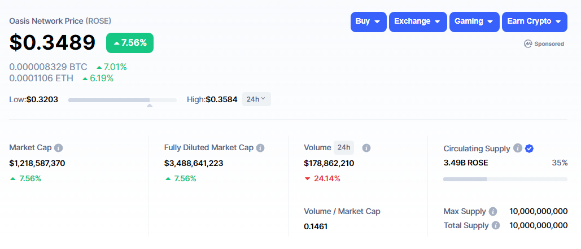Click the Volume / Market Cap label
Screen dimensions: 581x249
click(342, 212)
